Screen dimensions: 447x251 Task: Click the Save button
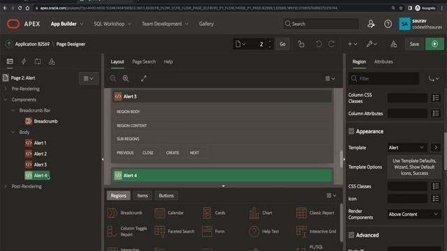pyautogui.click(x=414, y=44)
